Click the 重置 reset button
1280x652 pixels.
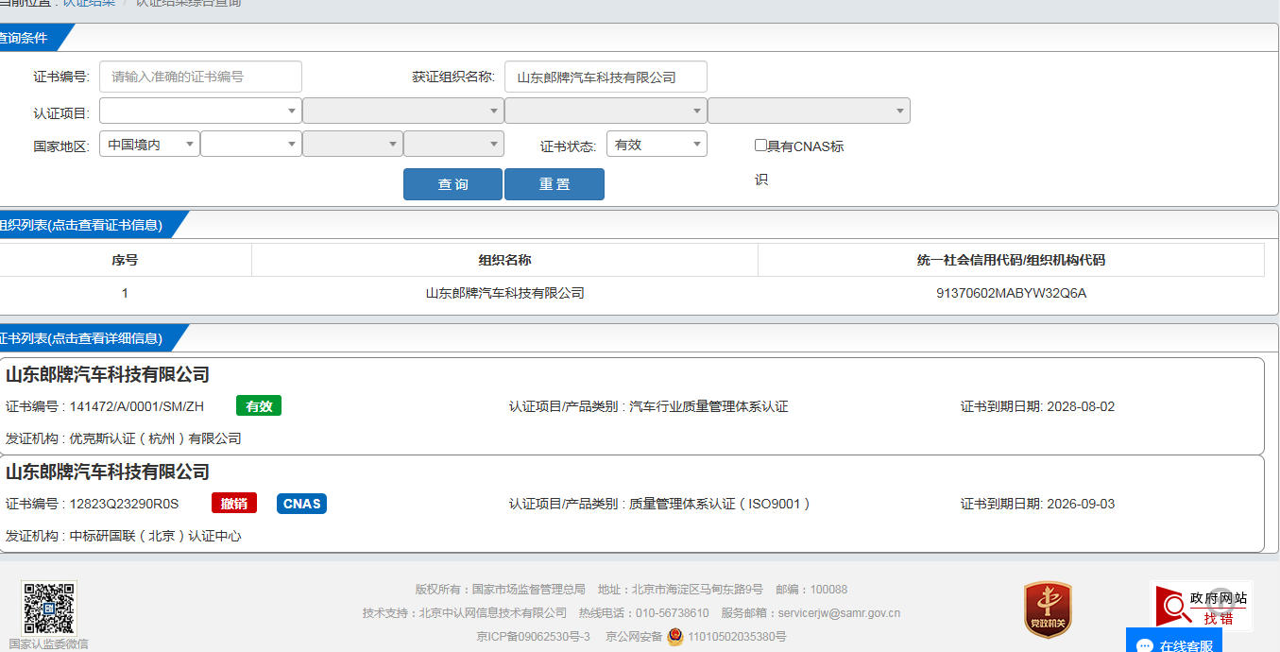(x=555, y=184)
